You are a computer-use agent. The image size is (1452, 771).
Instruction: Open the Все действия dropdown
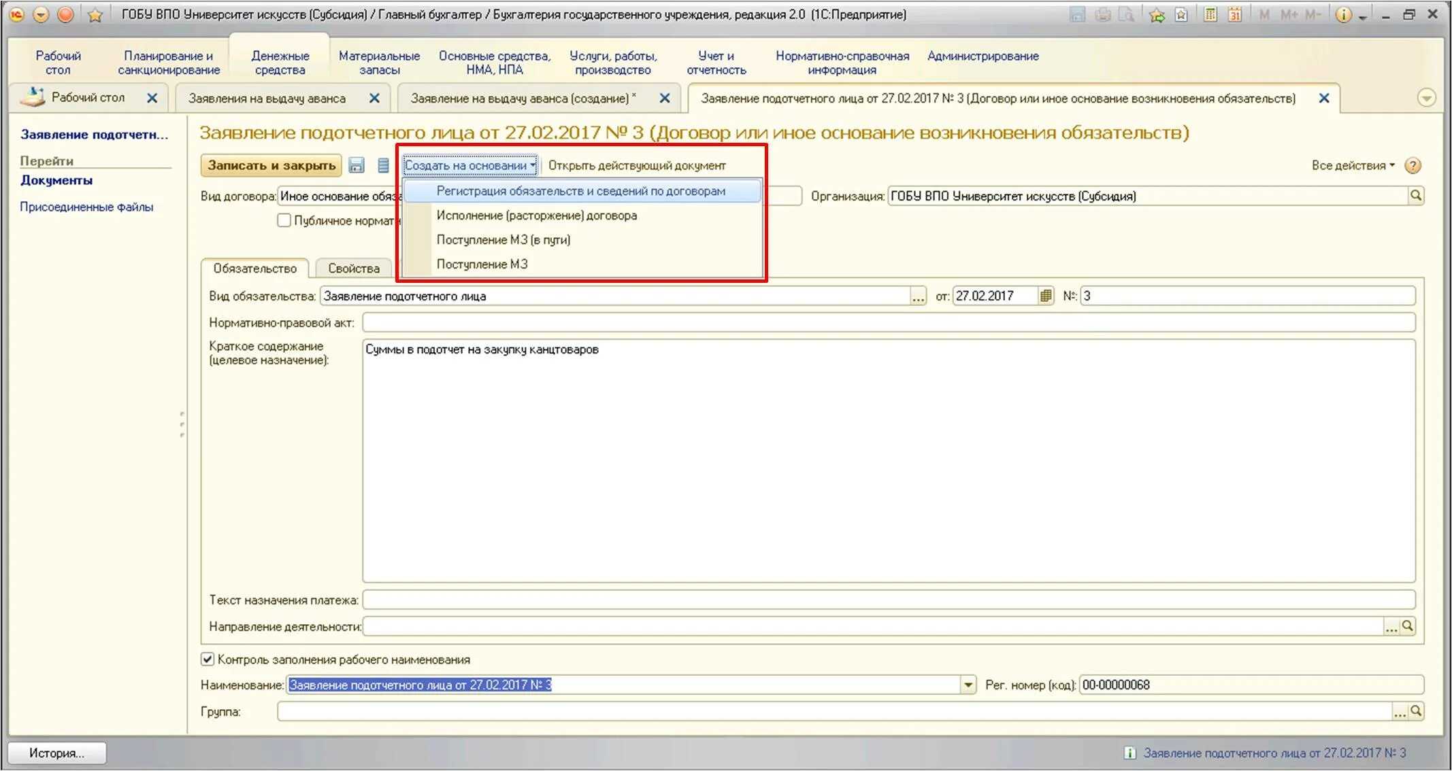point(1353,165)
